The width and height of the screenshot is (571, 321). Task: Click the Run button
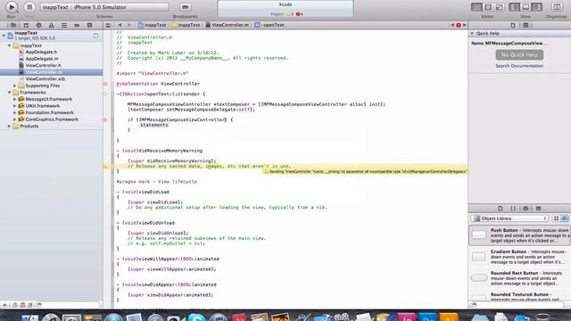click(x=12, y=6)
